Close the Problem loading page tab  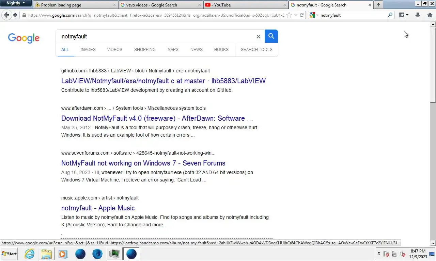[x=114, y=5]
